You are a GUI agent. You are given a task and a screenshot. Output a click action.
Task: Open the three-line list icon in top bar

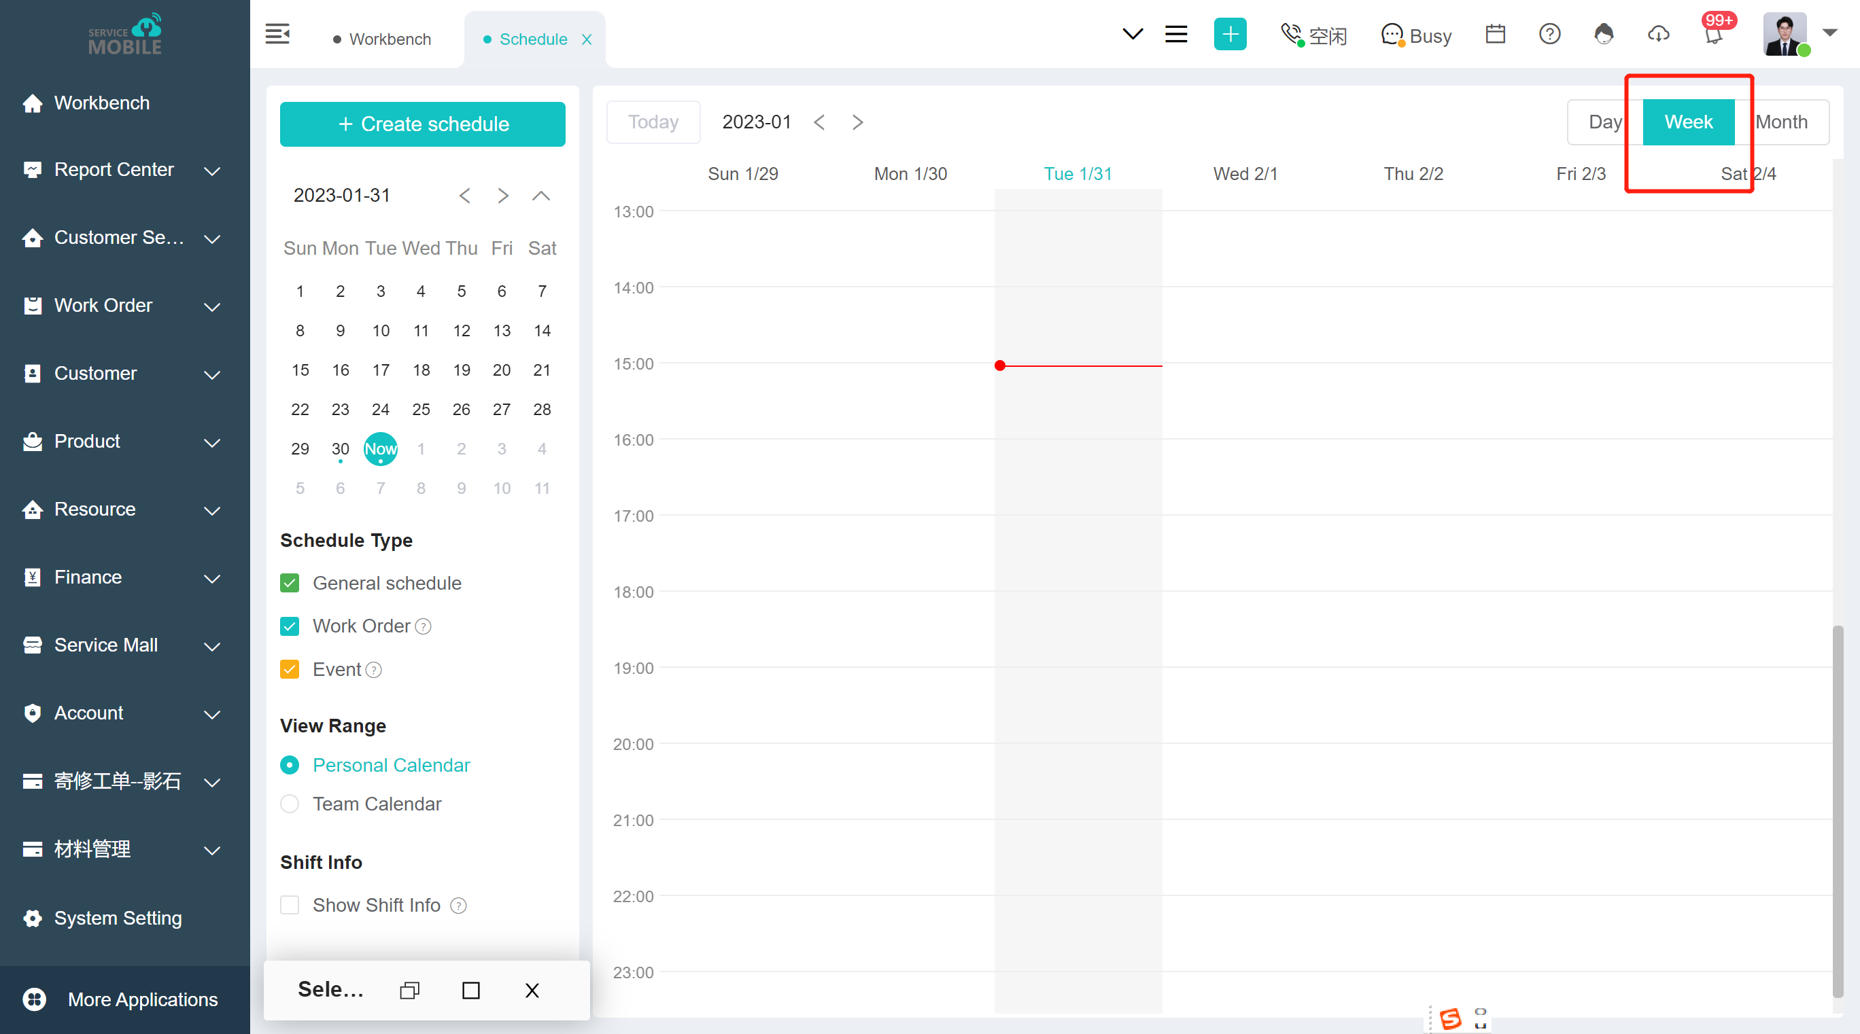click(x=1176, y=34)
